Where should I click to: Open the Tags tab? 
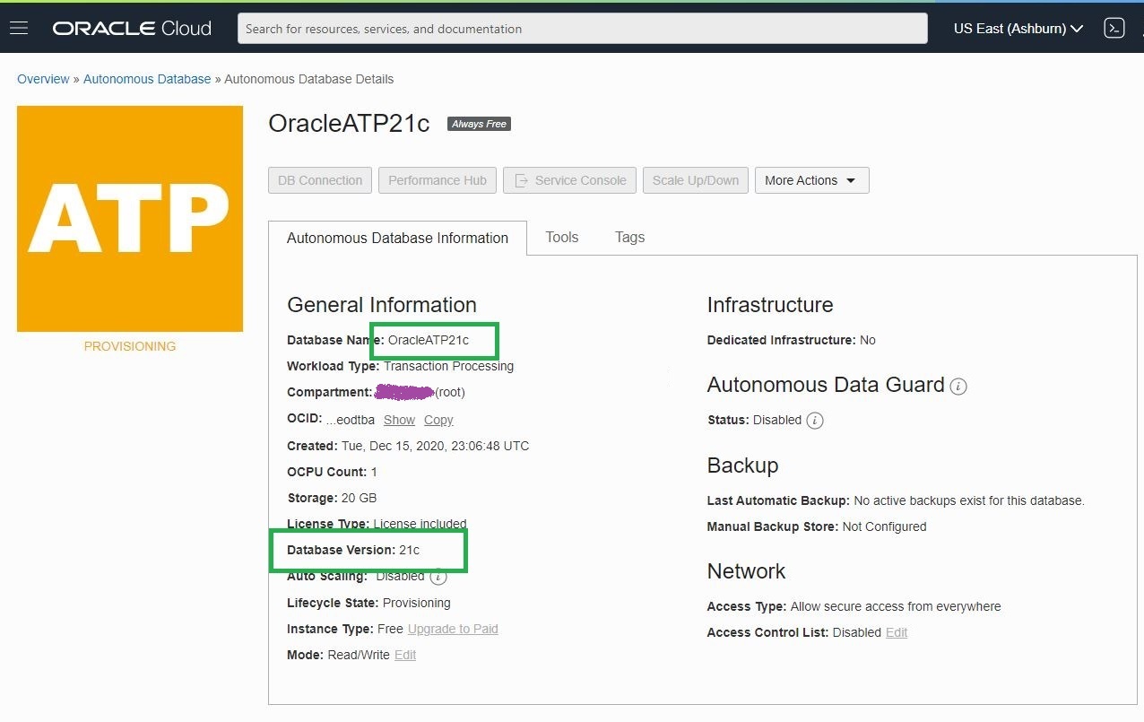(x=629, y=237)
